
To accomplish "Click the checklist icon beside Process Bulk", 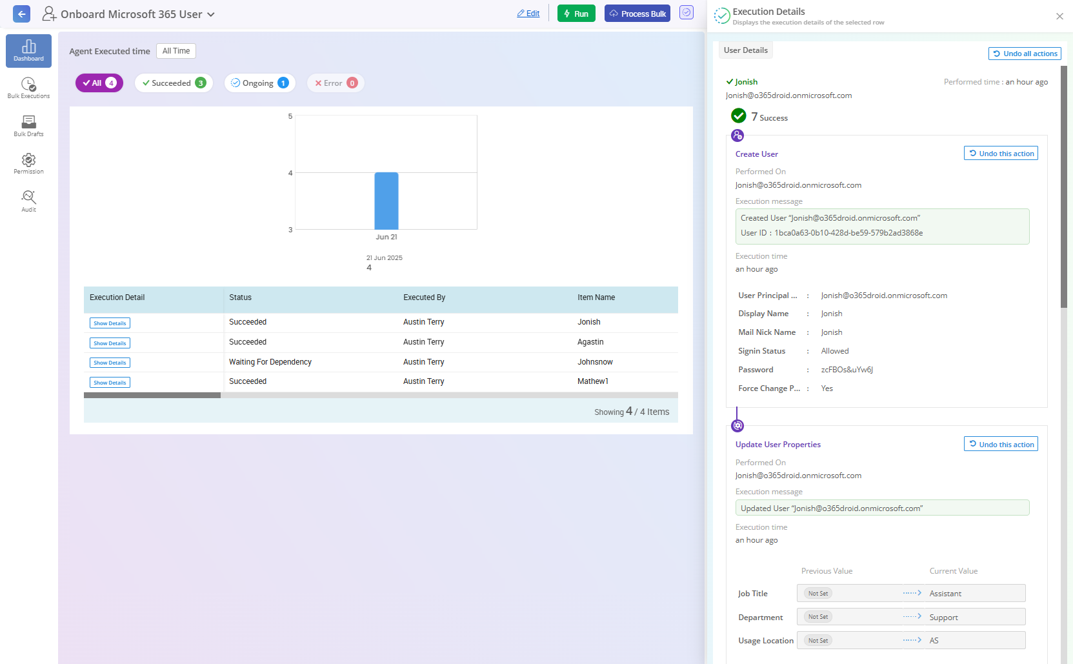I will pos(687,13).
